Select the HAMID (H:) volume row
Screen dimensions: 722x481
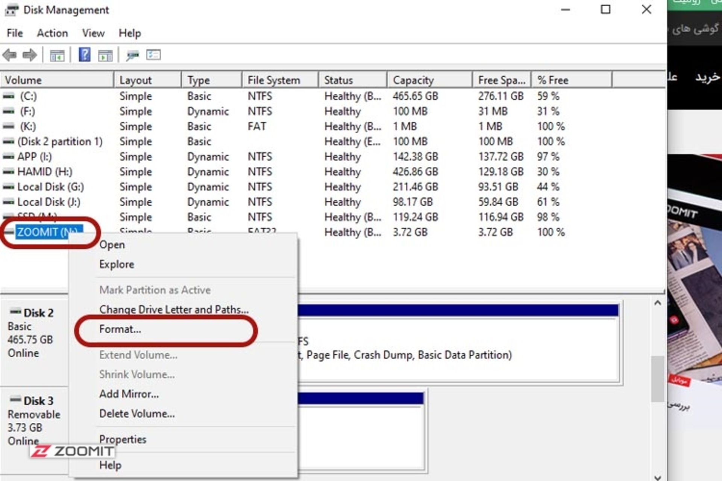[x=45, y=172]
